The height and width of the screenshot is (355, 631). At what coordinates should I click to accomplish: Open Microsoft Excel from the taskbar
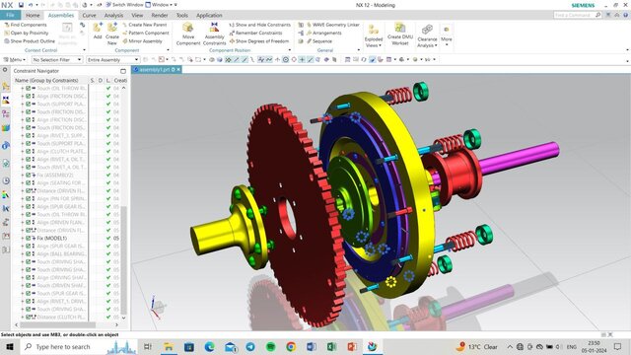(331, 346)
